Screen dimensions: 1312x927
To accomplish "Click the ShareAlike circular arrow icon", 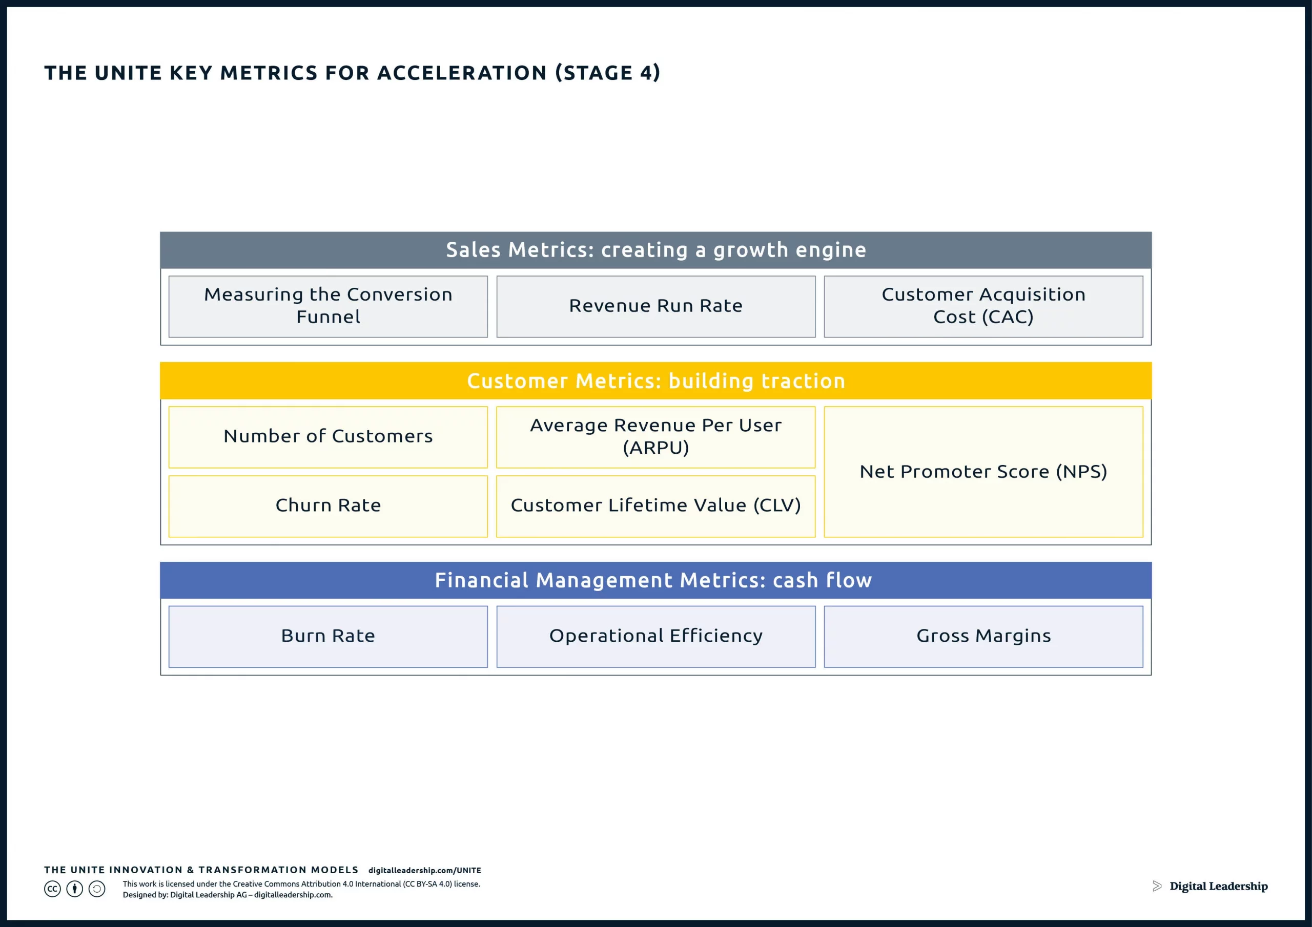I will [96, 889].
